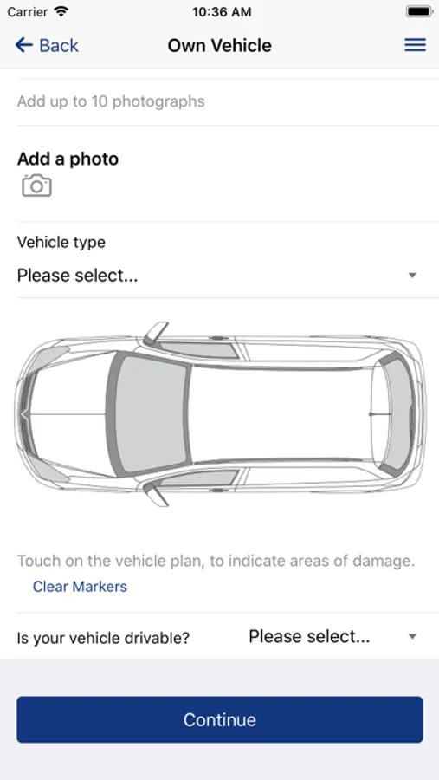Tap the Add a photo label

(x=68, y=159)
